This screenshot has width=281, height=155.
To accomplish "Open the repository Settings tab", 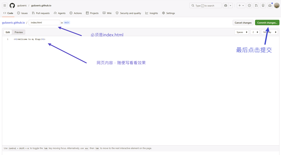I will [x=168, y=13].
